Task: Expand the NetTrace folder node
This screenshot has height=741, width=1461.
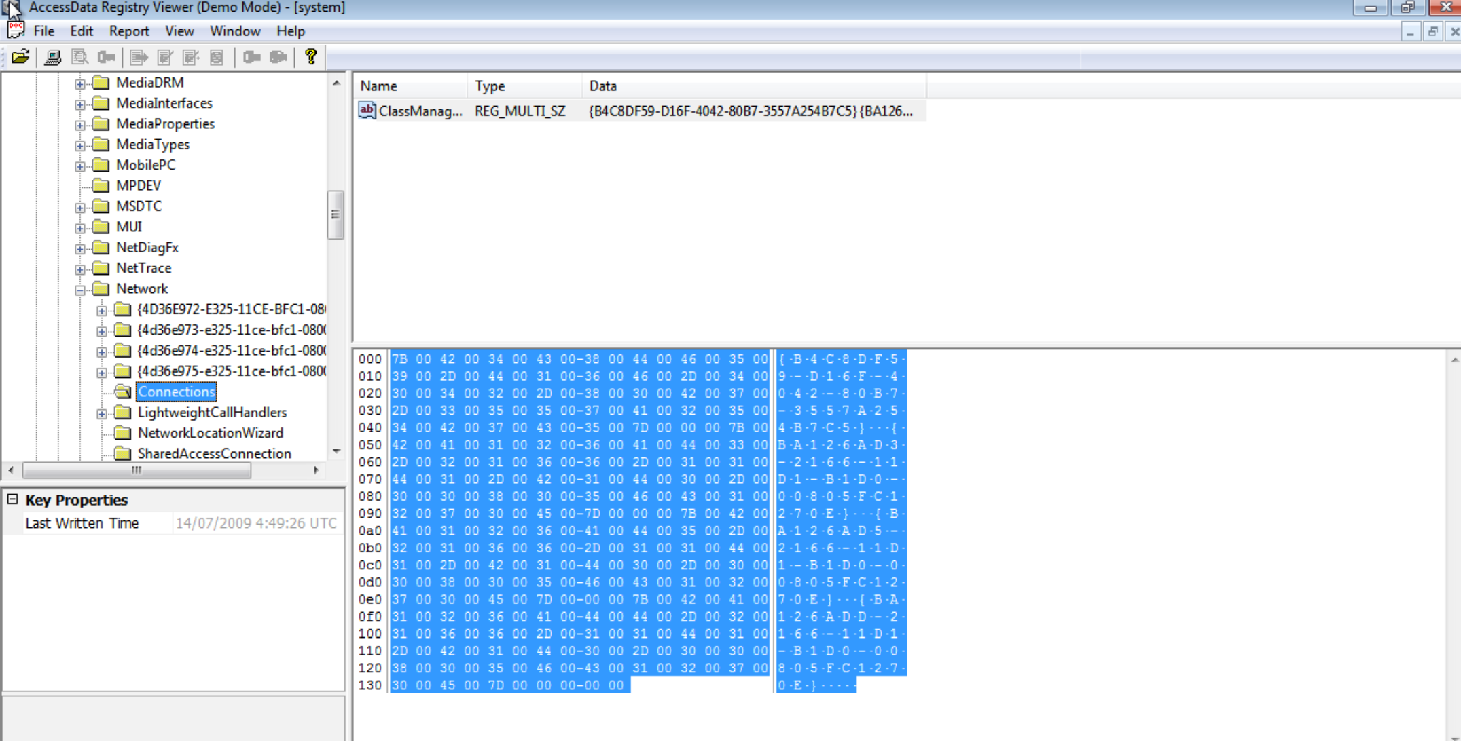Action: (80, 269)
